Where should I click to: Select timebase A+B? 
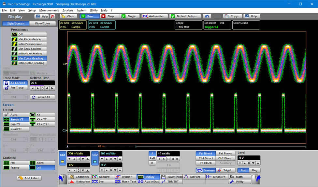click(152, 158)
